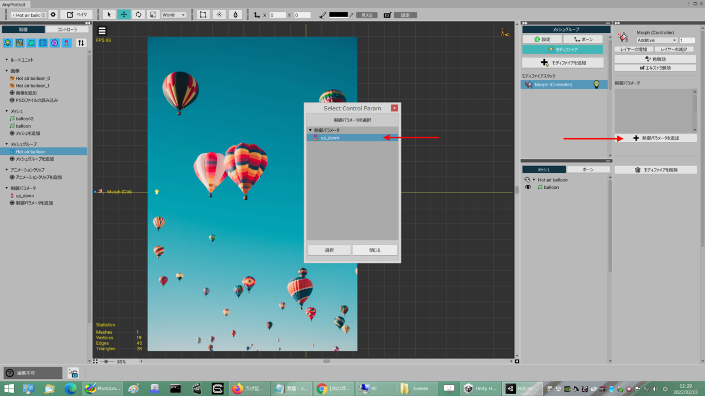
Task: Filter hierarchy by root unit icon
Action: coord(8,43)
